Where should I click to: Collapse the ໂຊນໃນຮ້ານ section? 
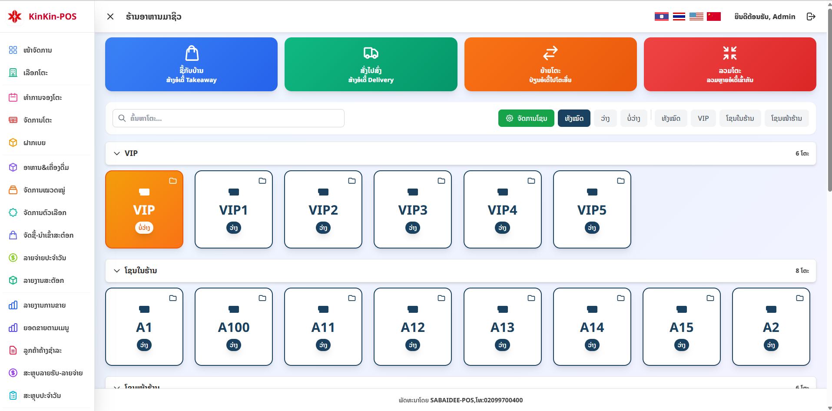pyautogui.click(x=116, y=271)
